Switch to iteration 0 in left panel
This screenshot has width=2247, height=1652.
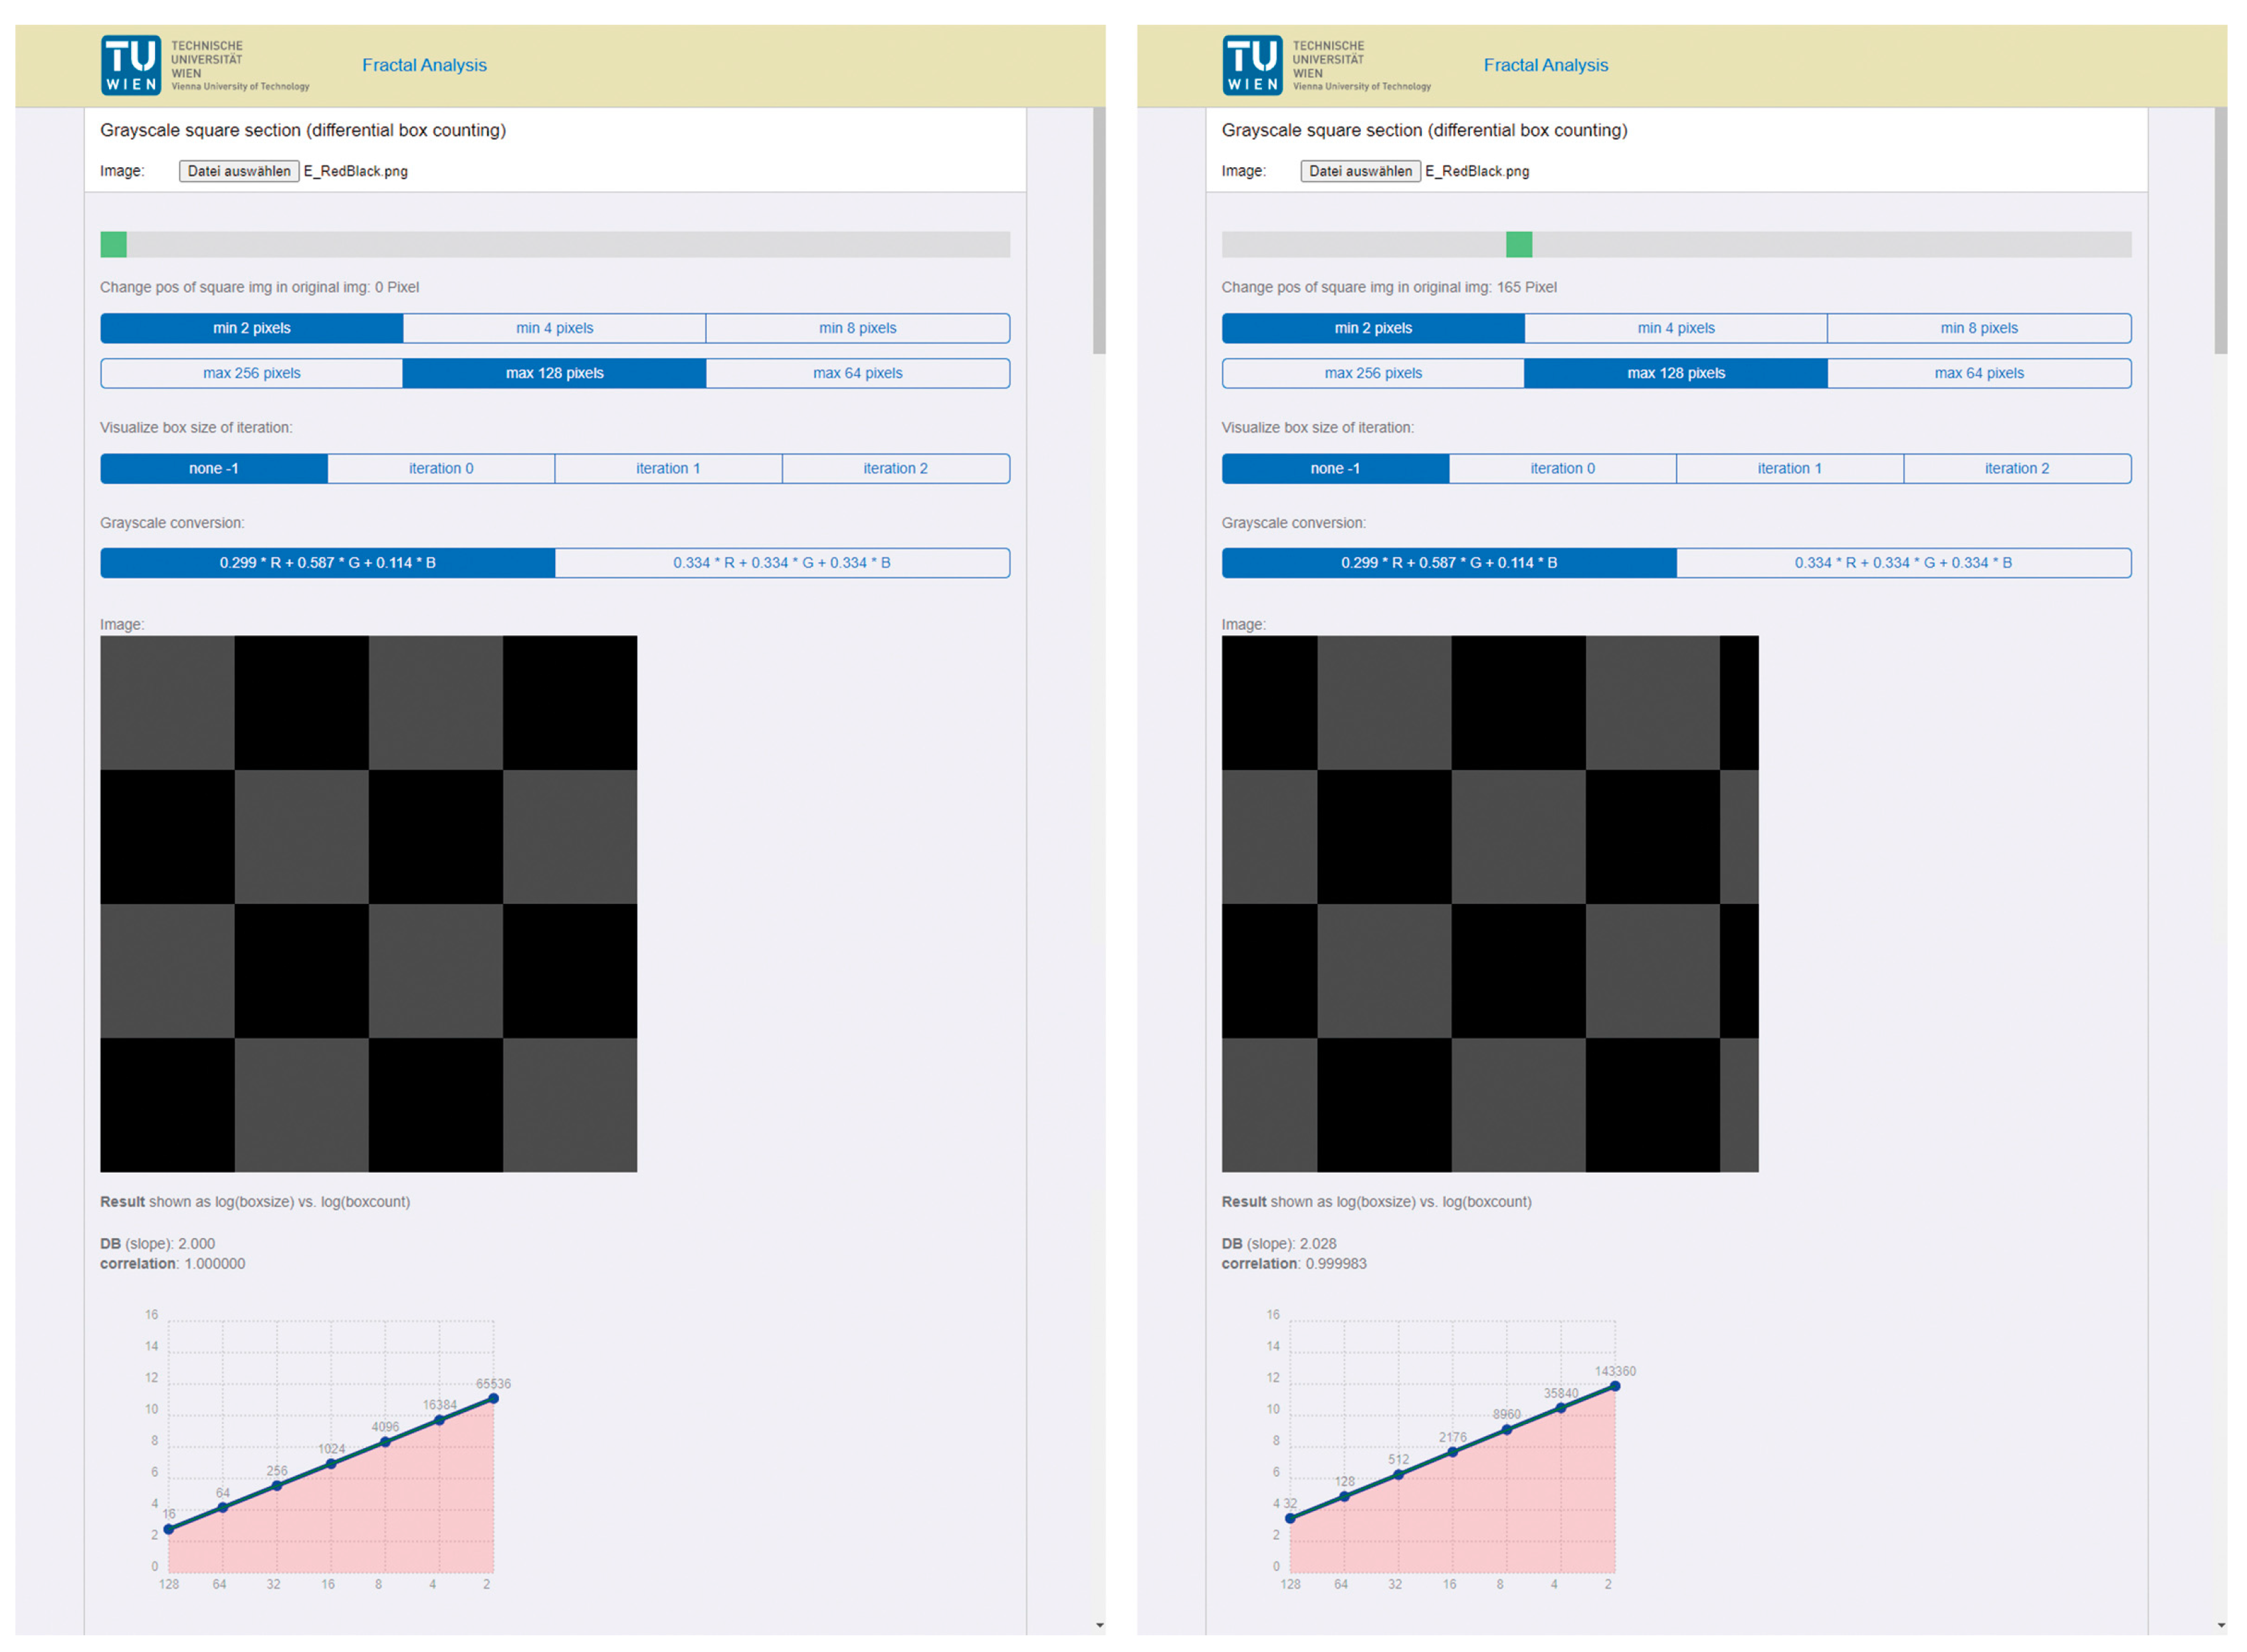coord(441,468)
